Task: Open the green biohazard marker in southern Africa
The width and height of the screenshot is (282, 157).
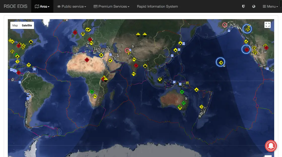Action: [92, 91]
